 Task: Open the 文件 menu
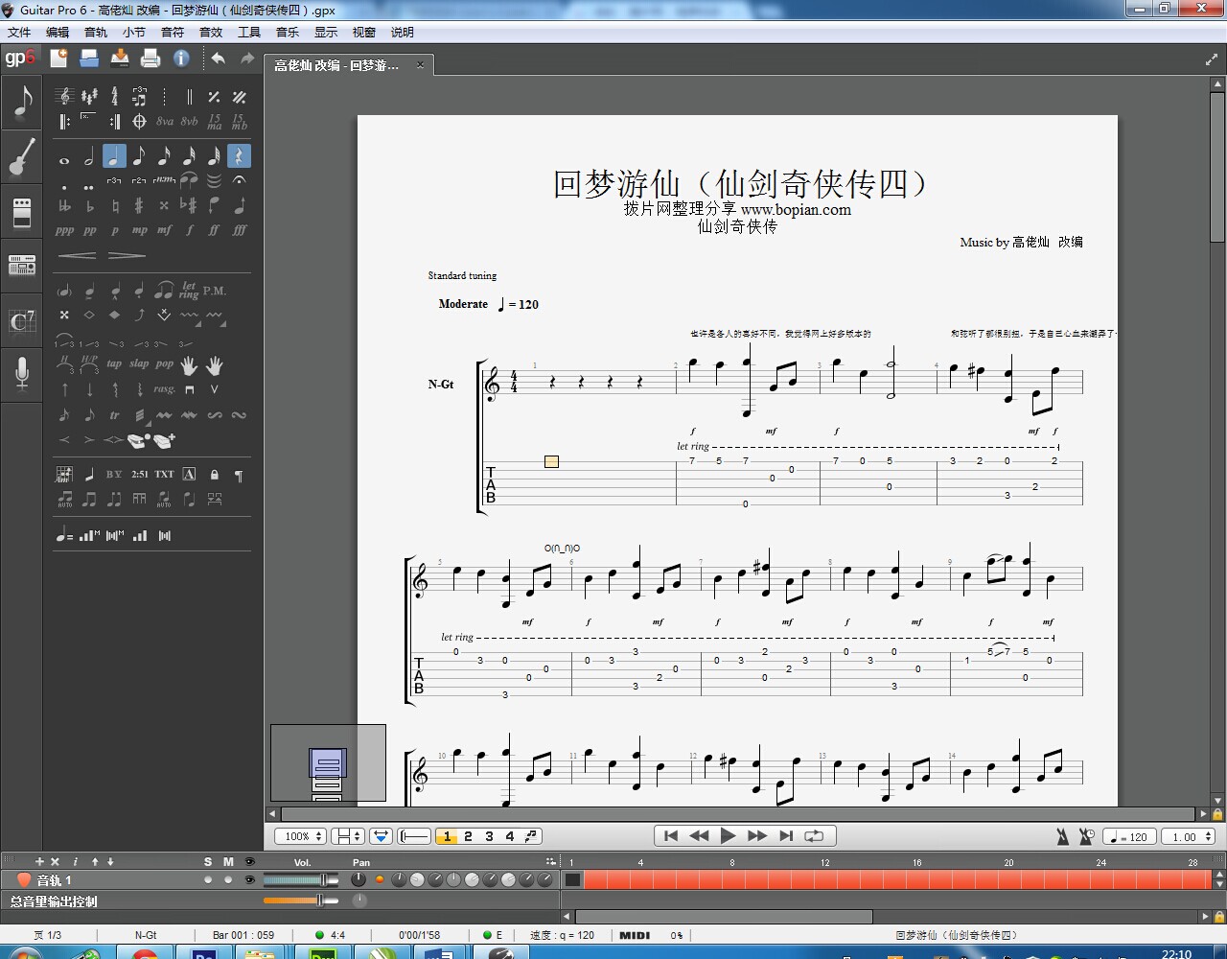point(19,32)
